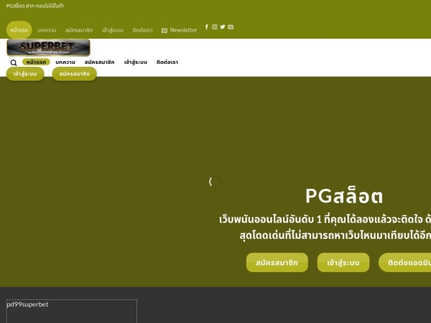431x323 pixels.
Task: Open เข้าสู่ระบบ in white navigation bar
Action: (136, 62)
